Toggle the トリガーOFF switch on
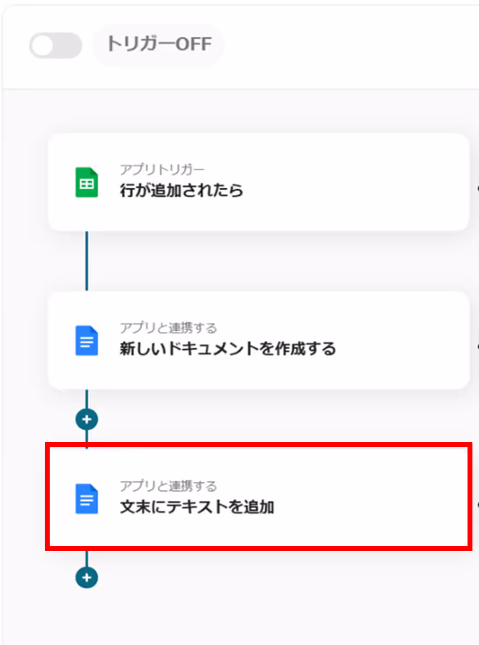This screenshot has height=645, width=479. [56, 45]
